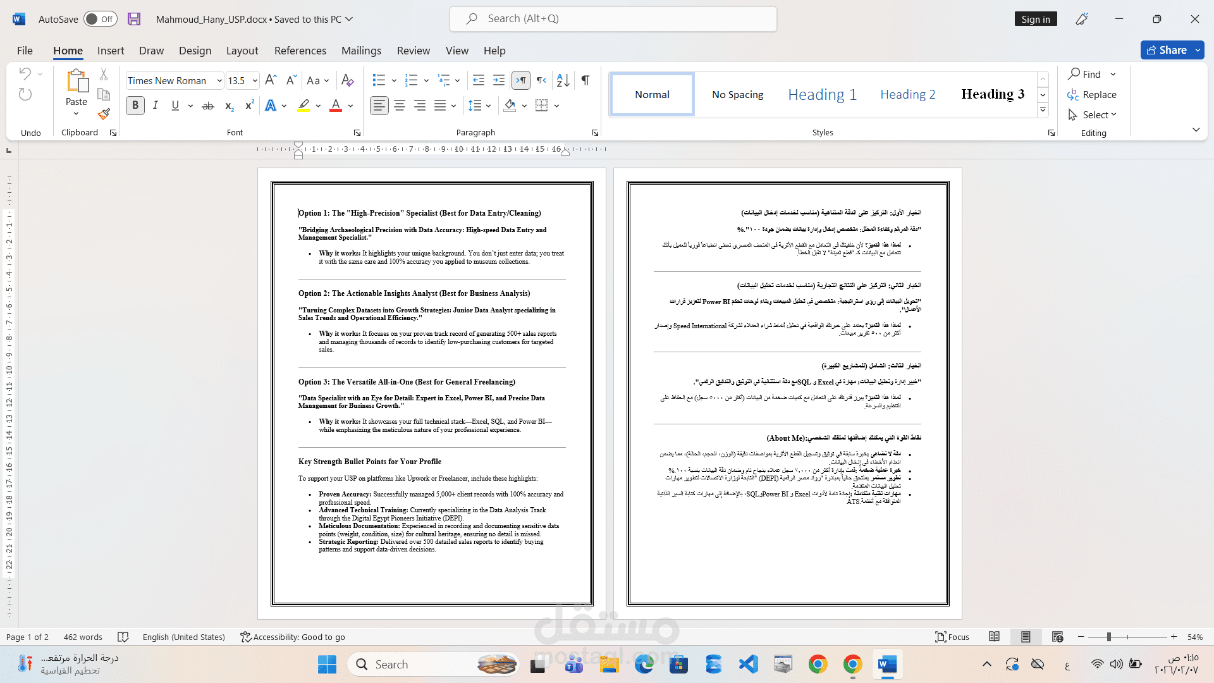This screenshot has height=683, width=1214.
Task: Toggle the AutoSave switch
Action: tap(100, 19)
